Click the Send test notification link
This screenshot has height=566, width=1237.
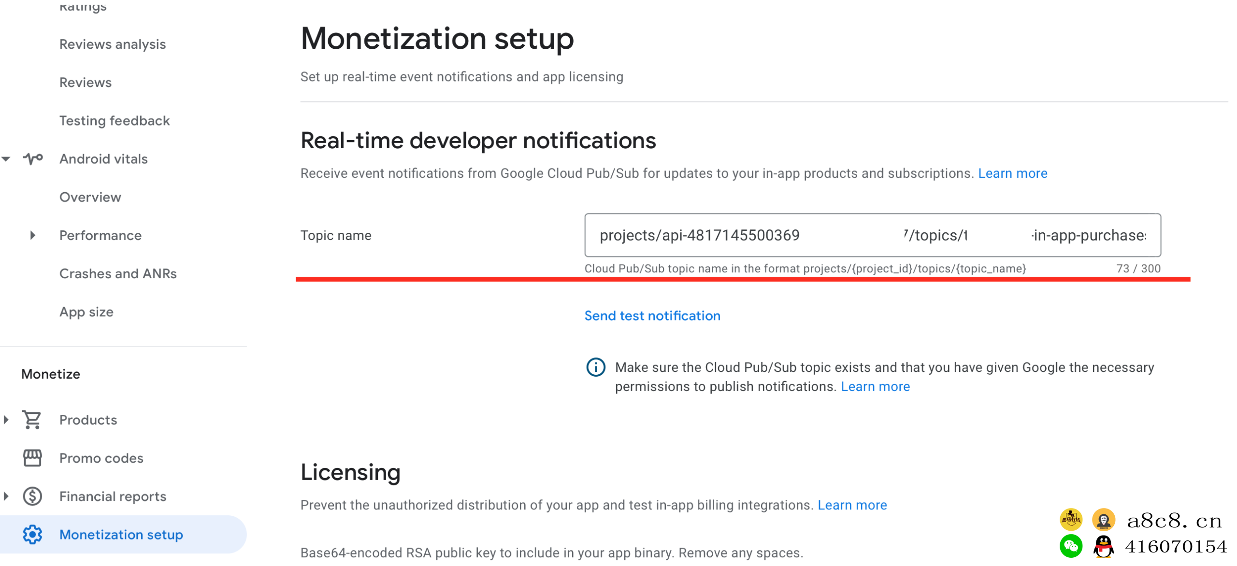[x=652, y=315]
